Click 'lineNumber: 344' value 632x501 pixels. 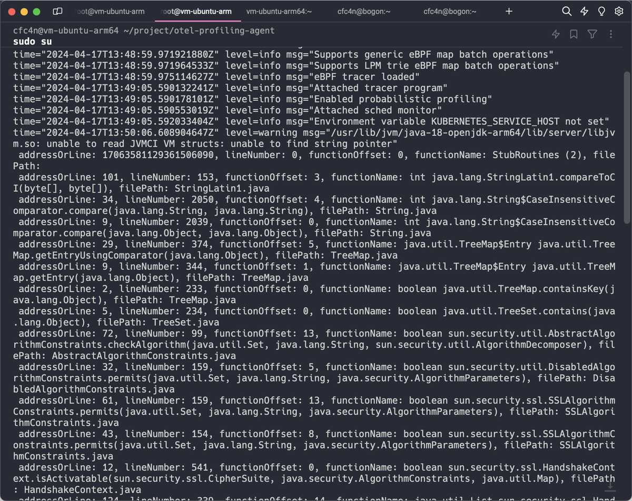[x=161, y=266]
